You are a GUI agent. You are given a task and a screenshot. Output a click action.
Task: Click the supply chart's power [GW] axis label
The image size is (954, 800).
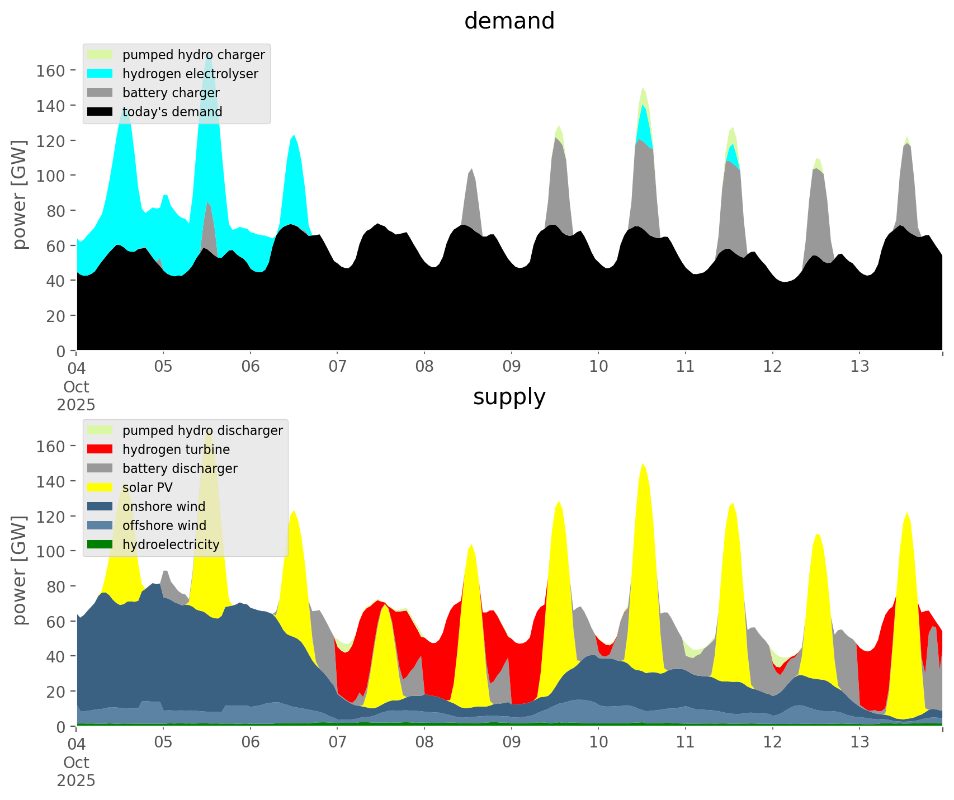(x=20, y=570)
